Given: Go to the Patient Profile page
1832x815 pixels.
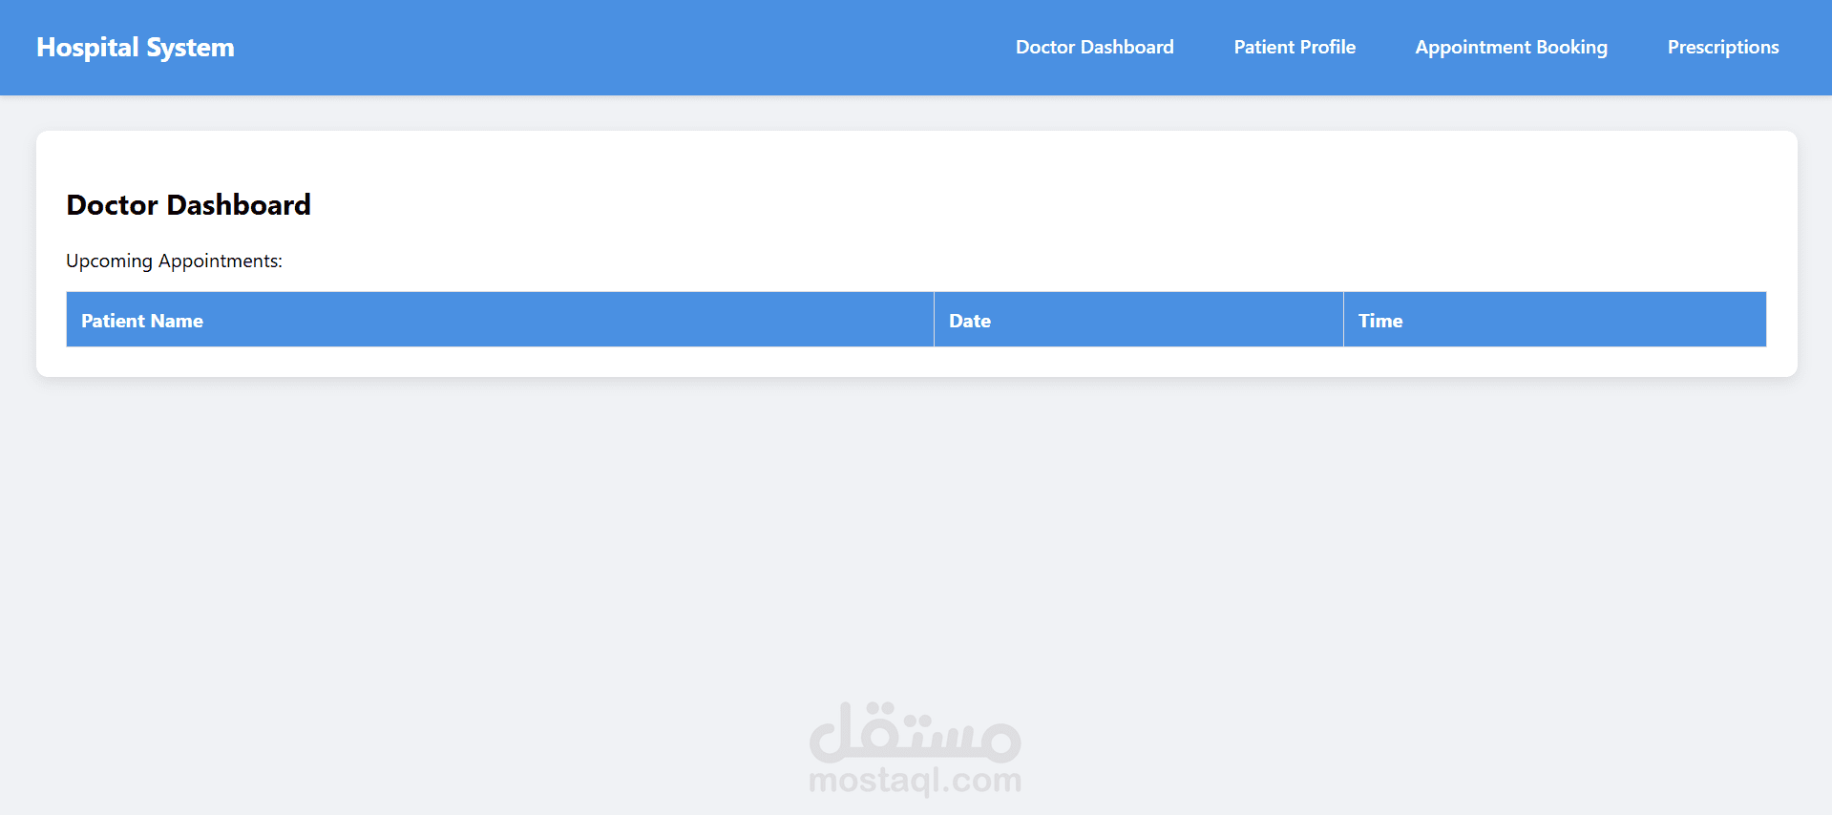Looking at the screenshot, I should 1295,47.
